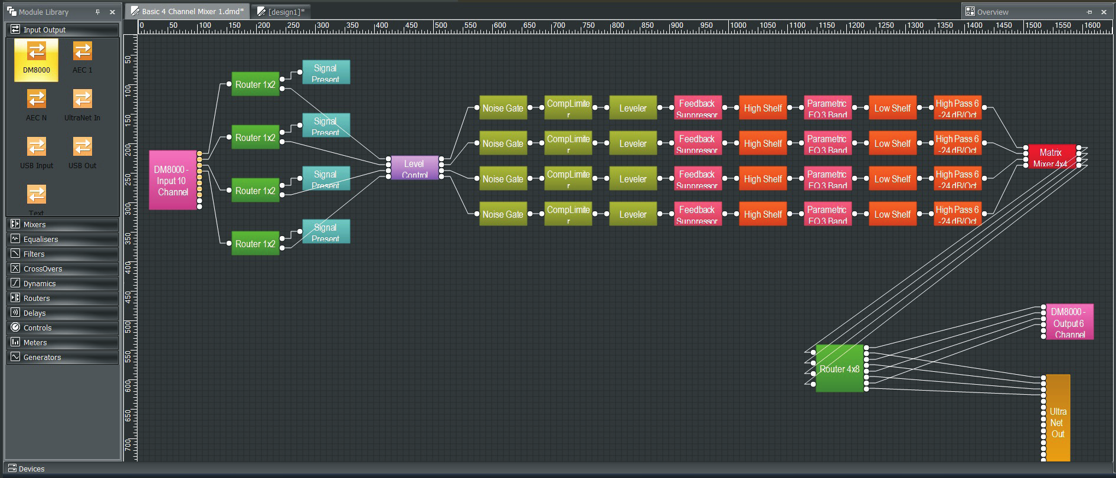Image resolution: width=1116 pixels, height=478 pixels.
Task: Click the Router 4x8 block
Action: (x=839, y=369)
